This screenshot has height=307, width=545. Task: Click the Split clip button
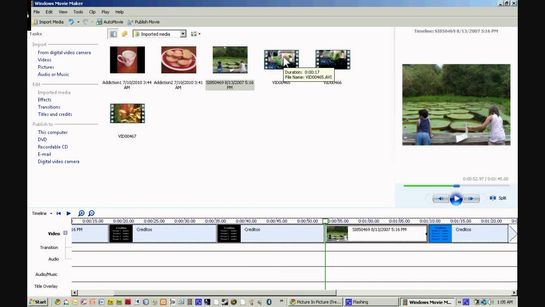(498, 198)
